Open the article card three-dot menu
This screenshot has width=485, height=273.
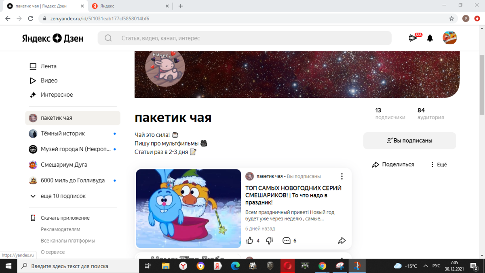(342, 176)
